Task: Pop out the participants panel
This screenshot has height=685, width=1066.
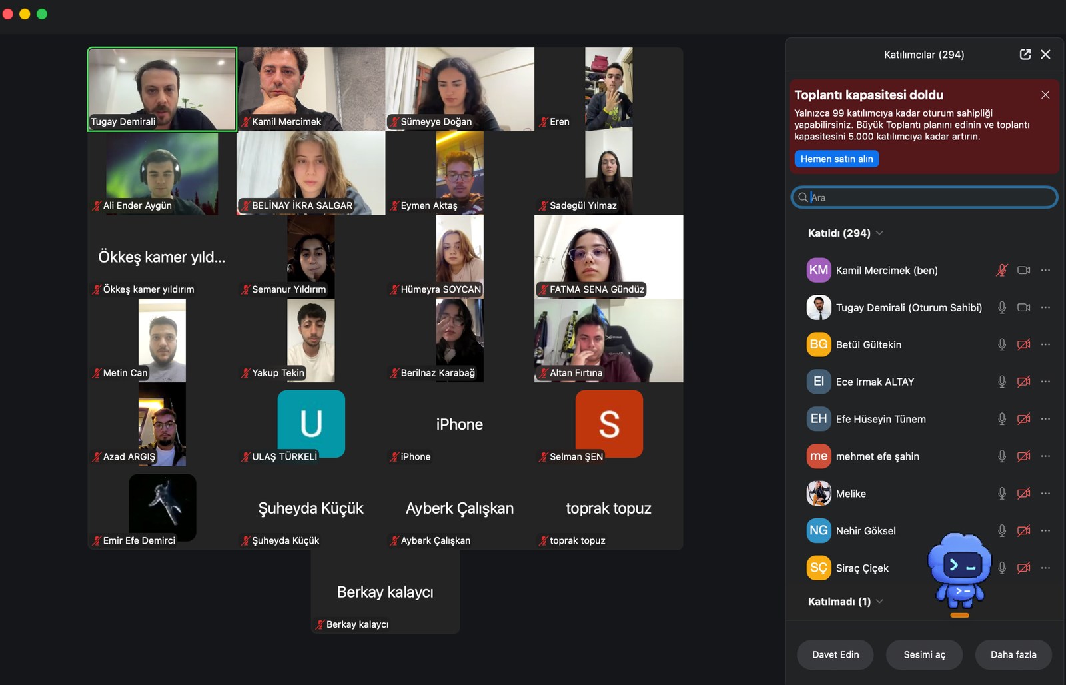Action: pos(1025,54)
